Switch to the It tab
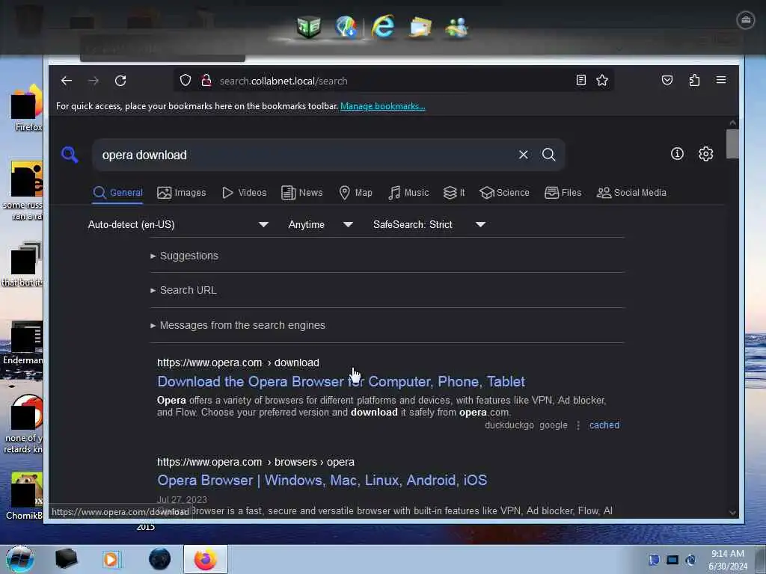 pyautogui.click(x=454, y=192)
